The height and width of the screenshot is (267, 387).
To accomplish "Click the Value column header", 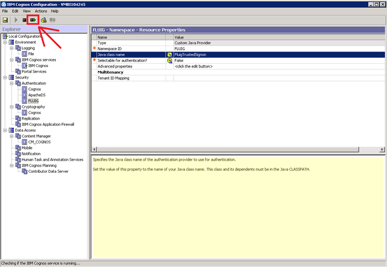I will [x=279, y=37].
